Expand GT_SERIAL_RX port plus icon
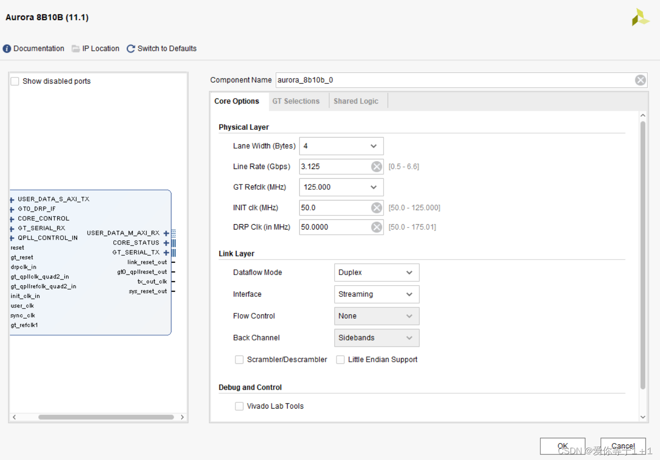The image size is (660, 460). (12, 229)
